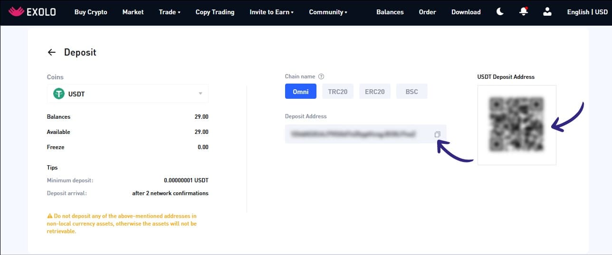Image resolution: width=612 pixels, height=255 pixels.
Task: Open the Download page
Action: coord(466,12)
